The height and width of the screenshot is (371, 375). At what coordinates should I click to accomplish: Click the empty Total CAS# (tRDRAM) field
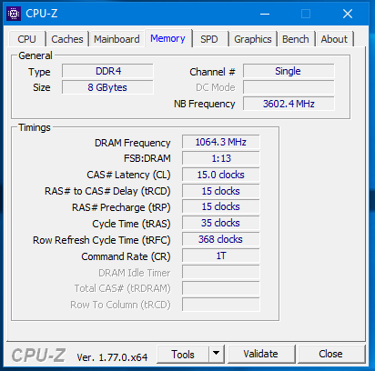pyautogui.click(x=221, y=288)
